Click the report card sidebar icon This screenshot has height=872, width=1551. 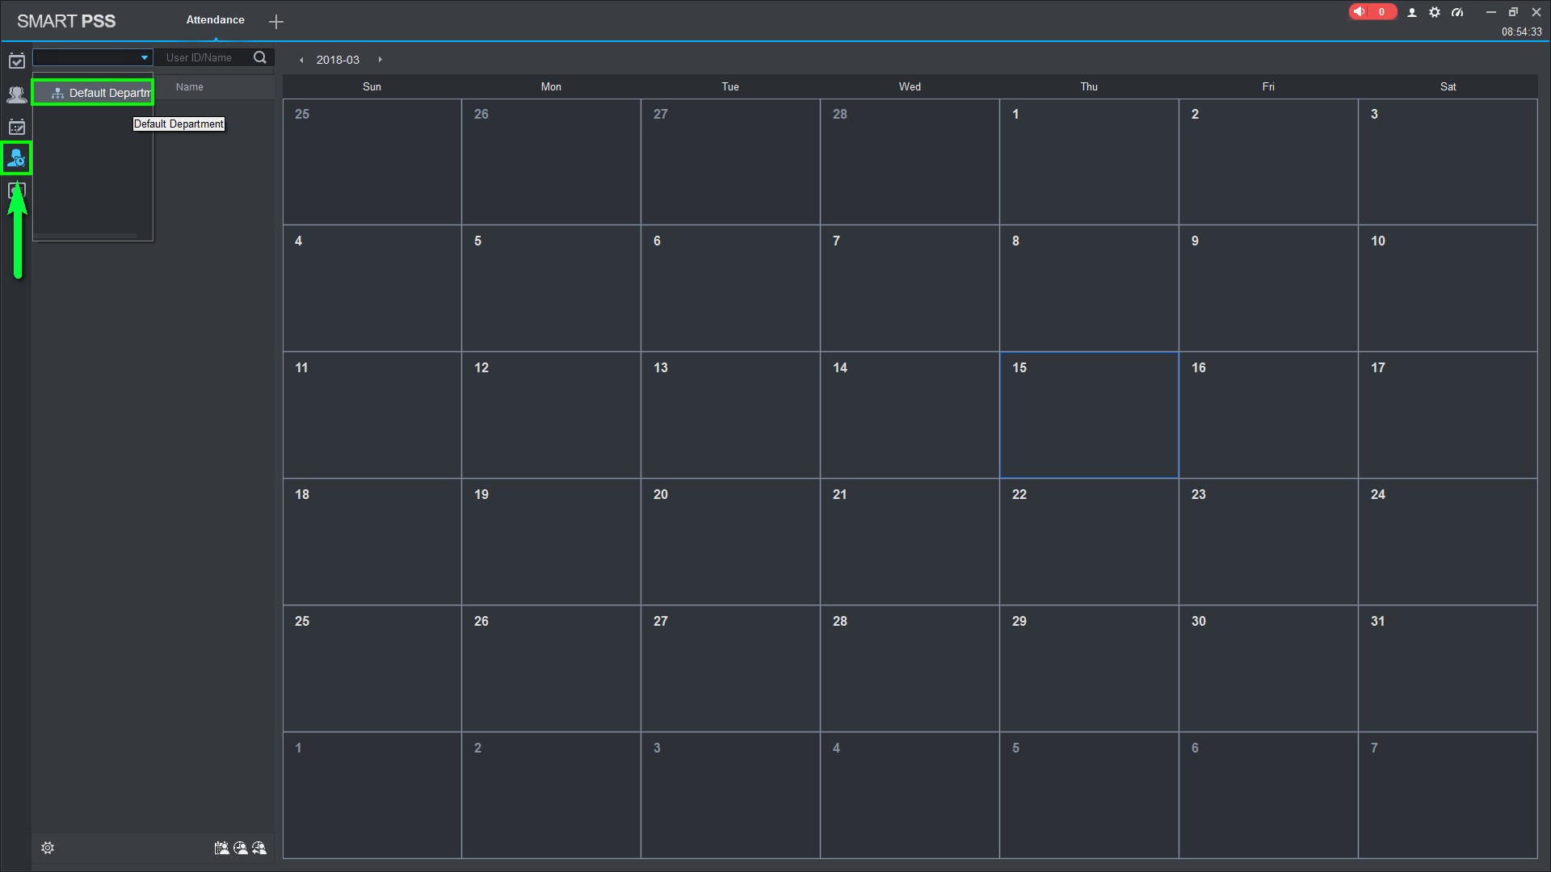(x=16, y=191)
